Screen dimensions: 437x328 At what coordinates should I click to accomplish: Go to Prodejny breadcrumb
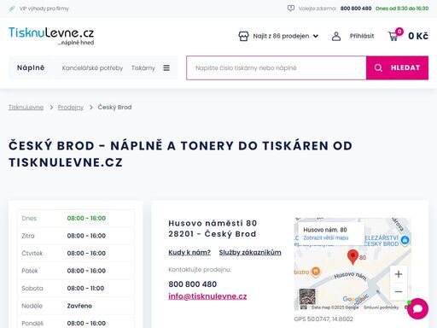[71, 108]
